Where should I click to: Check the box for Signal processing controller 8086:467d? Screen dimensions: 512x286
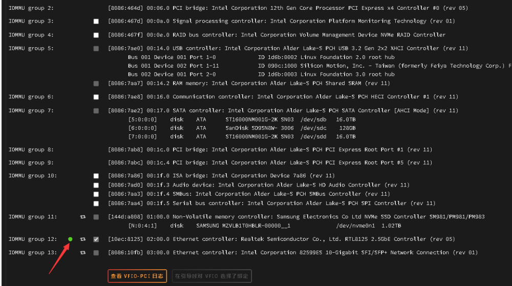tap(96, 21)
